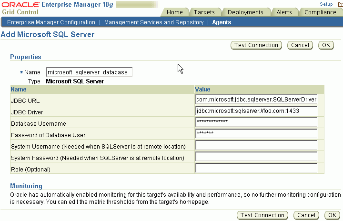The height and width of the screenshot is (221, 343).
Task: Open Management Services and Repository subtab
Action: (x=154, y=22)
